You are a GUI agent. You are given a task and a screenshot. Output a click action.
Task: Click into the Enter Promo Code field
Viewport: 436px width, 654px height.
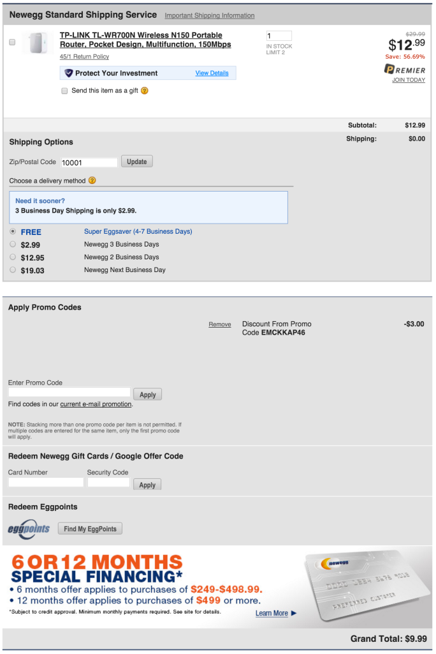(x=69, y=393)
